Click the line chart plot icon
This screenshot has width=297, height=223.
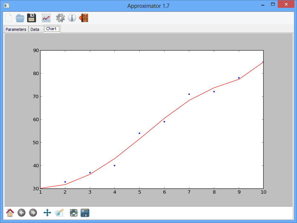46,18
